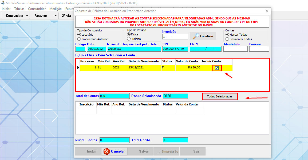Image resolution: width=308 pixels, height=160 pixels.
Task: Expand the Reaviso toolbar dropdown arrow
Action: (56, 16)
